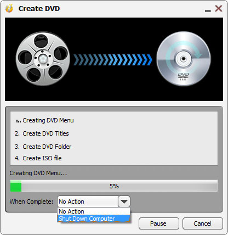Image resolution: width=228 pixels, height=235 pixels.
Task: Close the Create DVD dialog
Action: pos(219,8)
